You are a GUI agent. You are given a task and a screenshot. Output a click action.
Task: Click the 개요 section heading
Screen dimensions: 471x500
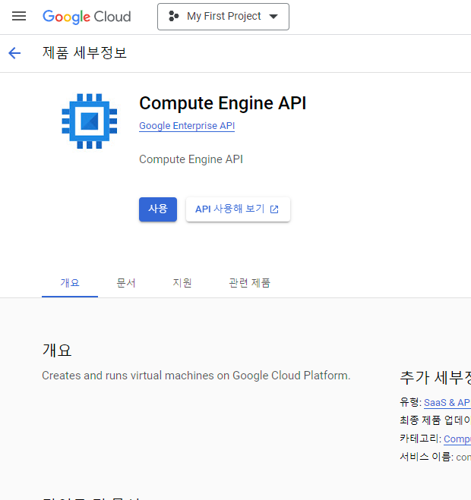tap(57, 350)
